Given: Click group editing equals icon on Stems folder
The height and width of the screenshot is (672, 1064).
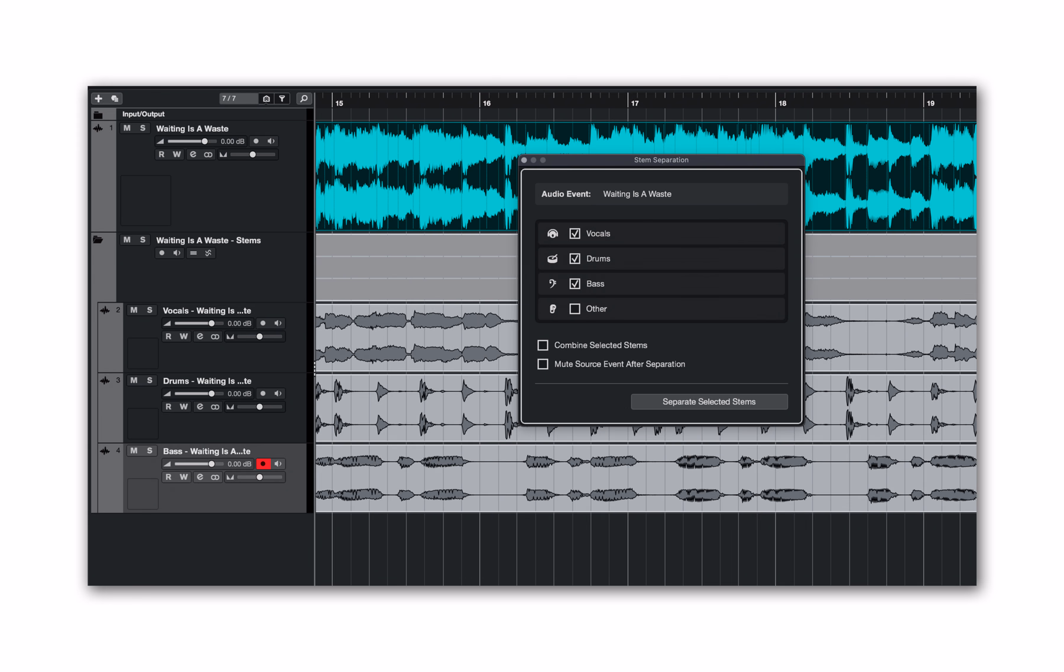Looking at the screenshot, I should 193,253.
